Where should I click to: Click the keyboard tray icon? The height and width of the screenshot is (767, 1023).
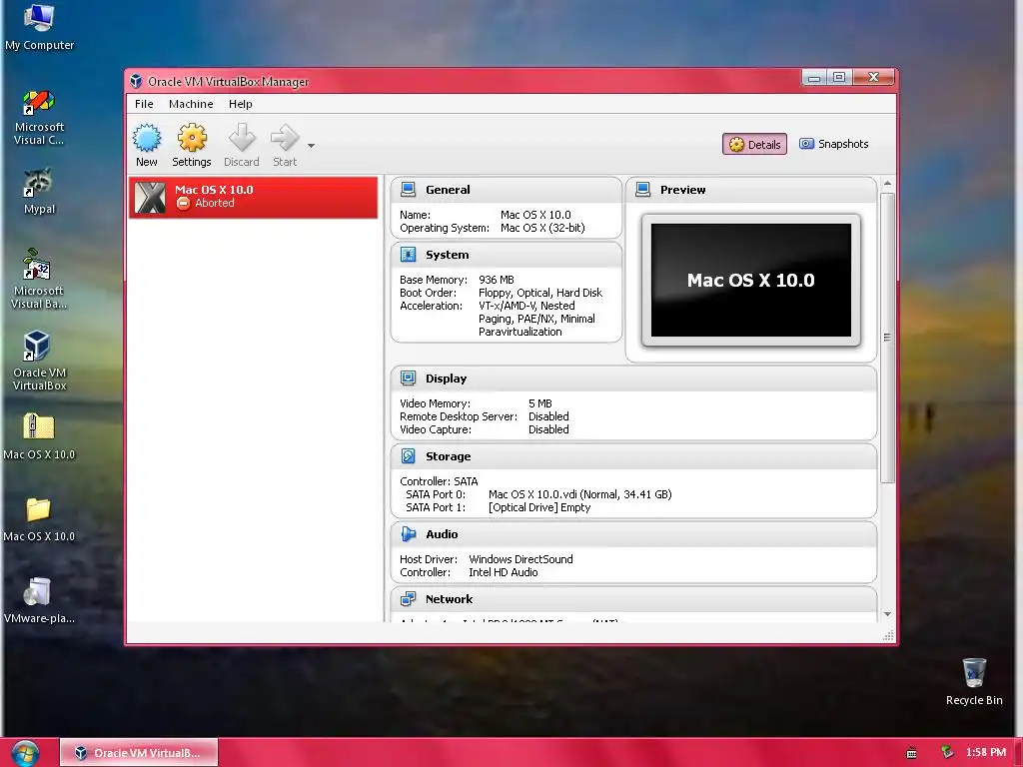click(x=911, y=753)
